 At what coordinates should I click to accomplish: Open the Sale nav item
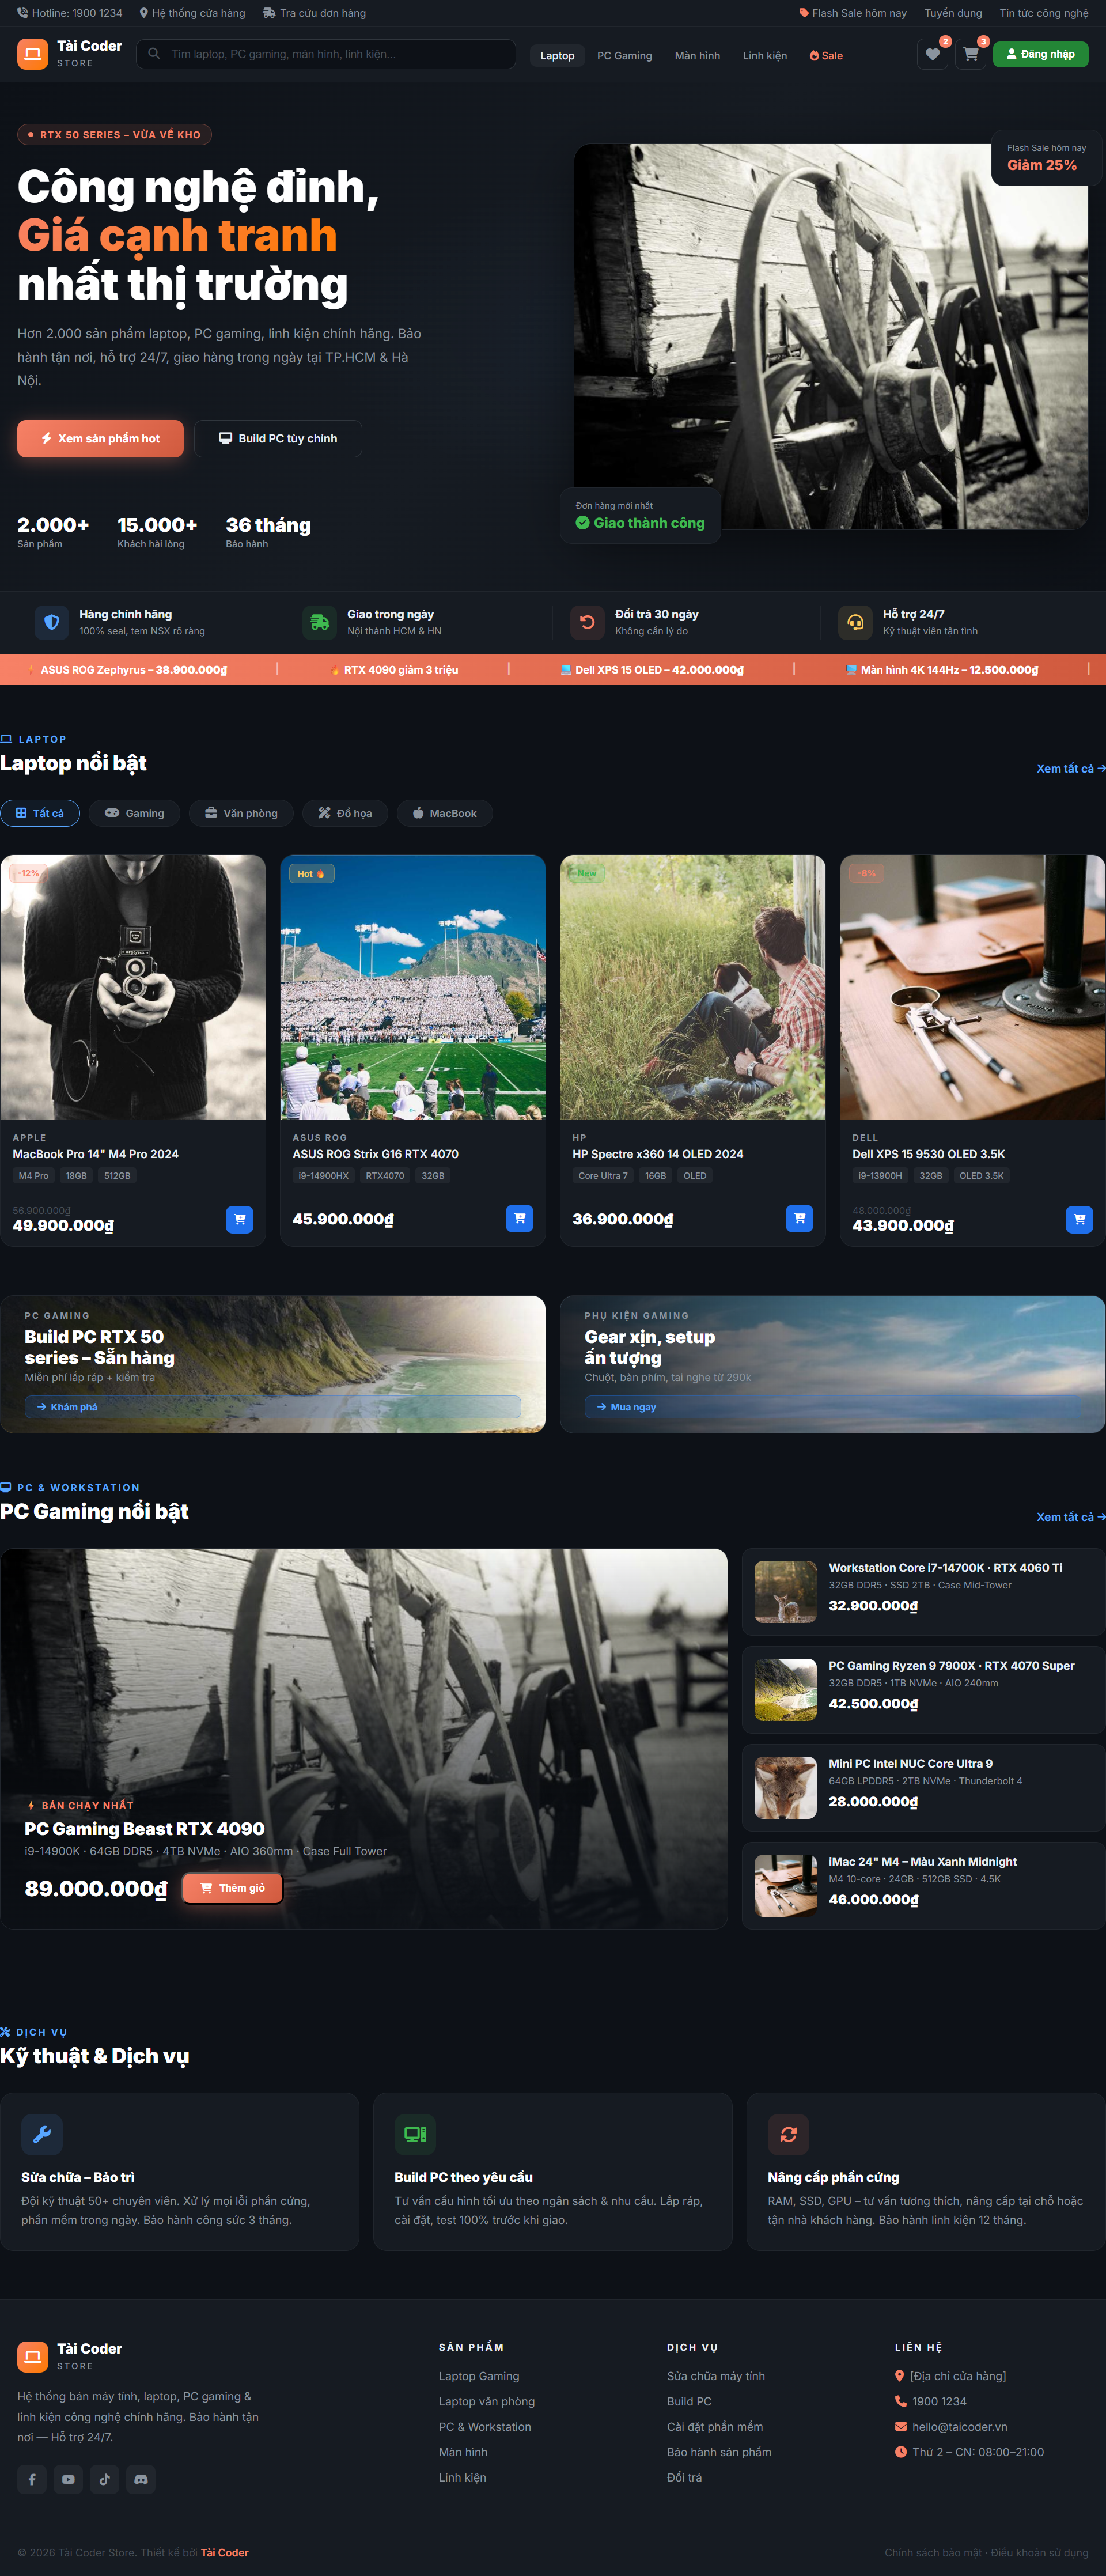tap(826, 56)
